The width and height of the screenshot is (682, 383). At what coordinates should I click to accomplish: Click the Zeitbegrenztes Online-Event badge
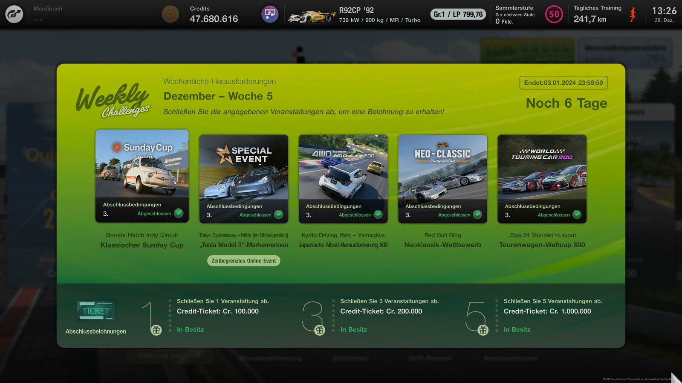click(244, 261)
